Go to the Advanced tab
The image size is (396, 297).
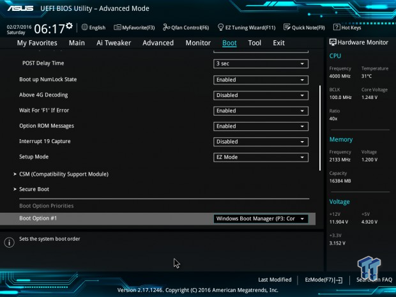pos(158,43)
